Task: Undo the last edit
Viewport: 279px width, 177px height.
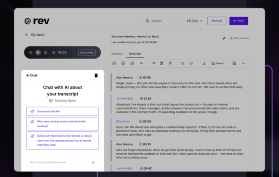Action: 182,63
